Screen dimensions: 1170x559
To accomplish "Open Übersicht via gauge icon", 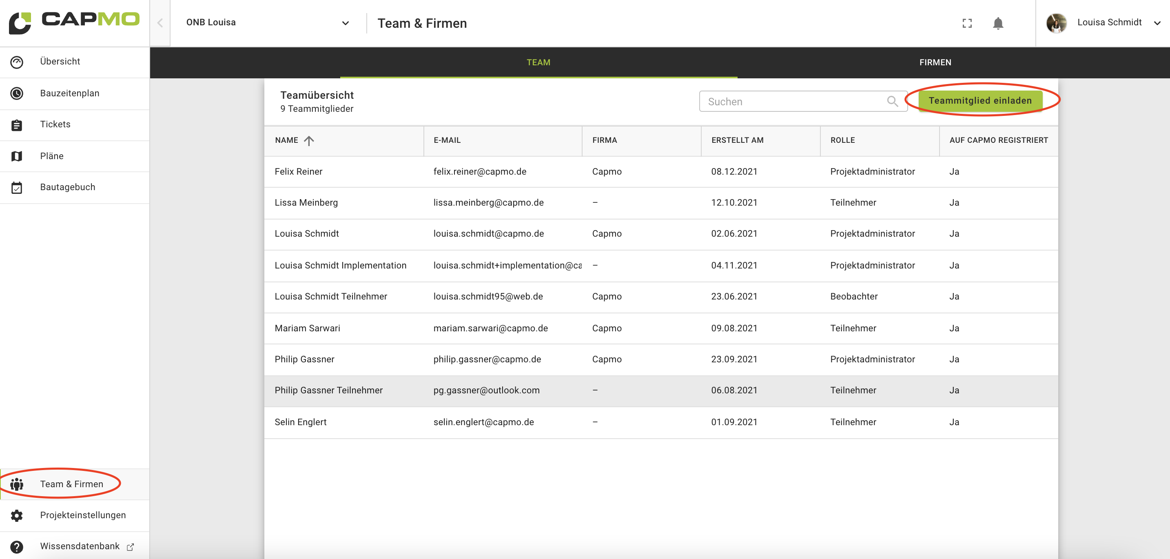I will click(17, 62).
